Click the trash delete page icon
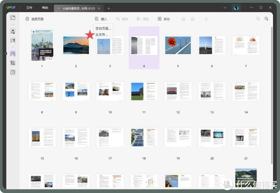 [x=206, y=19]
